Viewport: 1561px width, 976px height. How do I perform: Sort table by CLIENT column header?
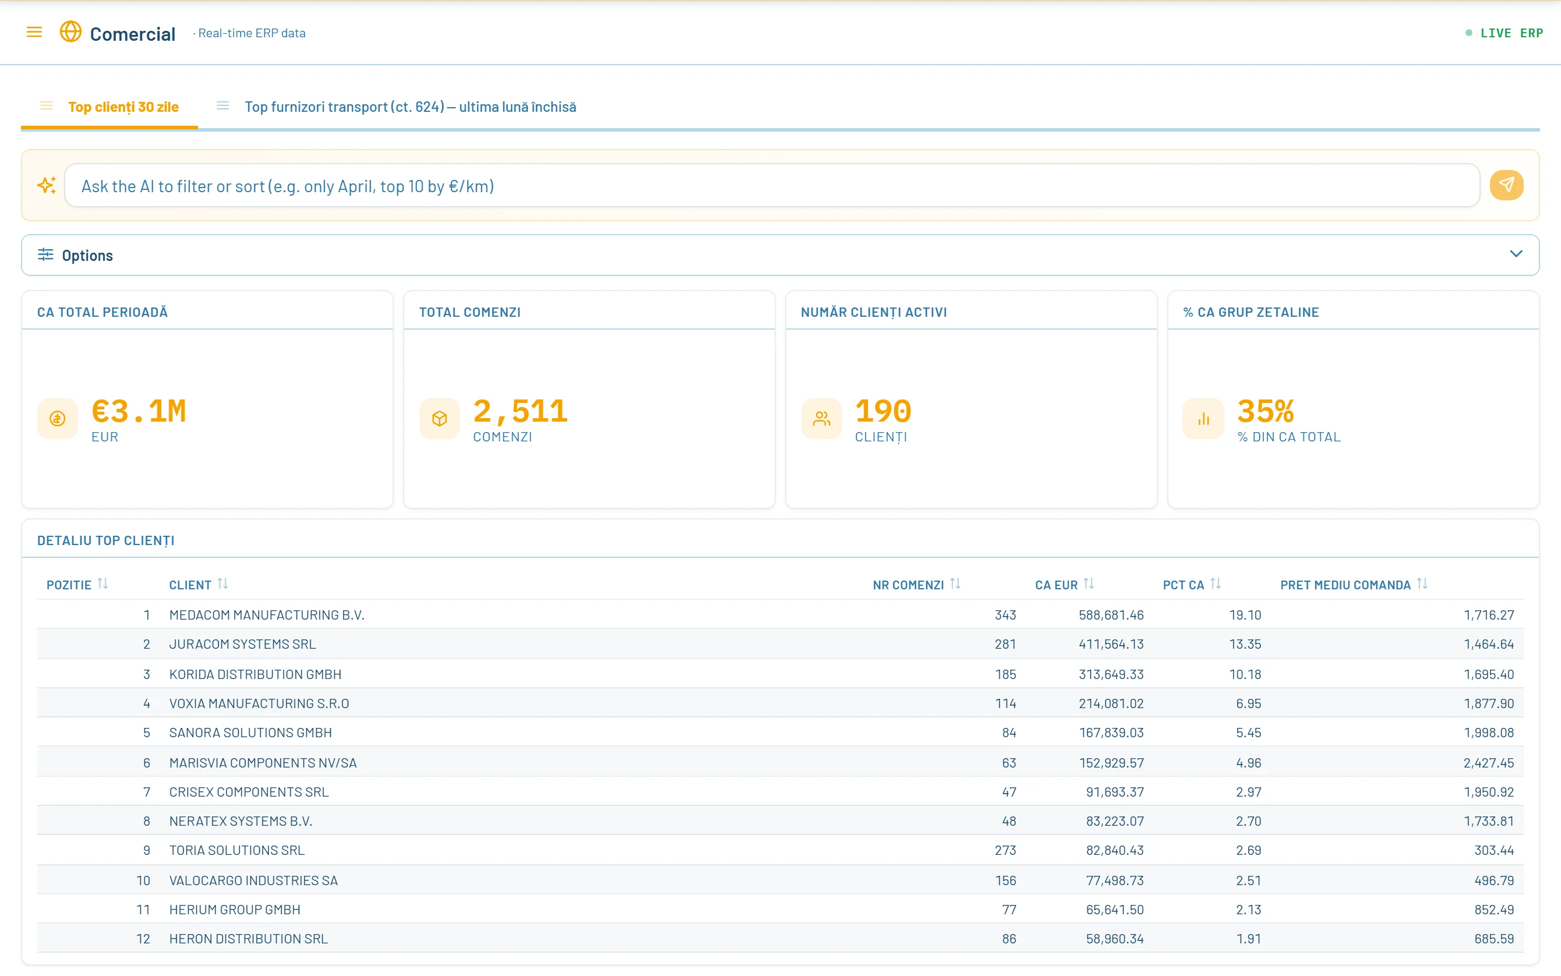coord(190,585)
